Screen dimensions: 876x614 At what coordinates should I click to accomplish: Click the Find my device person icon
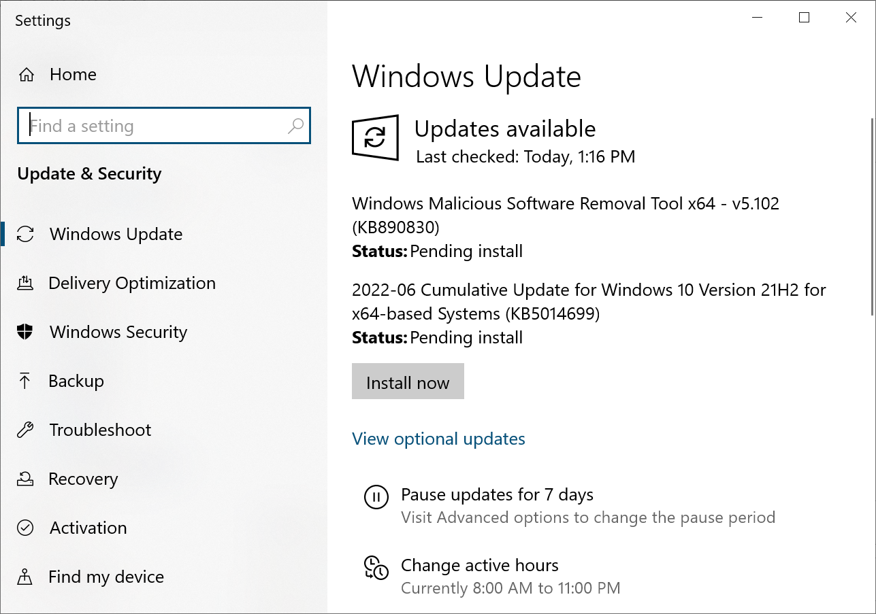point(25,577)
